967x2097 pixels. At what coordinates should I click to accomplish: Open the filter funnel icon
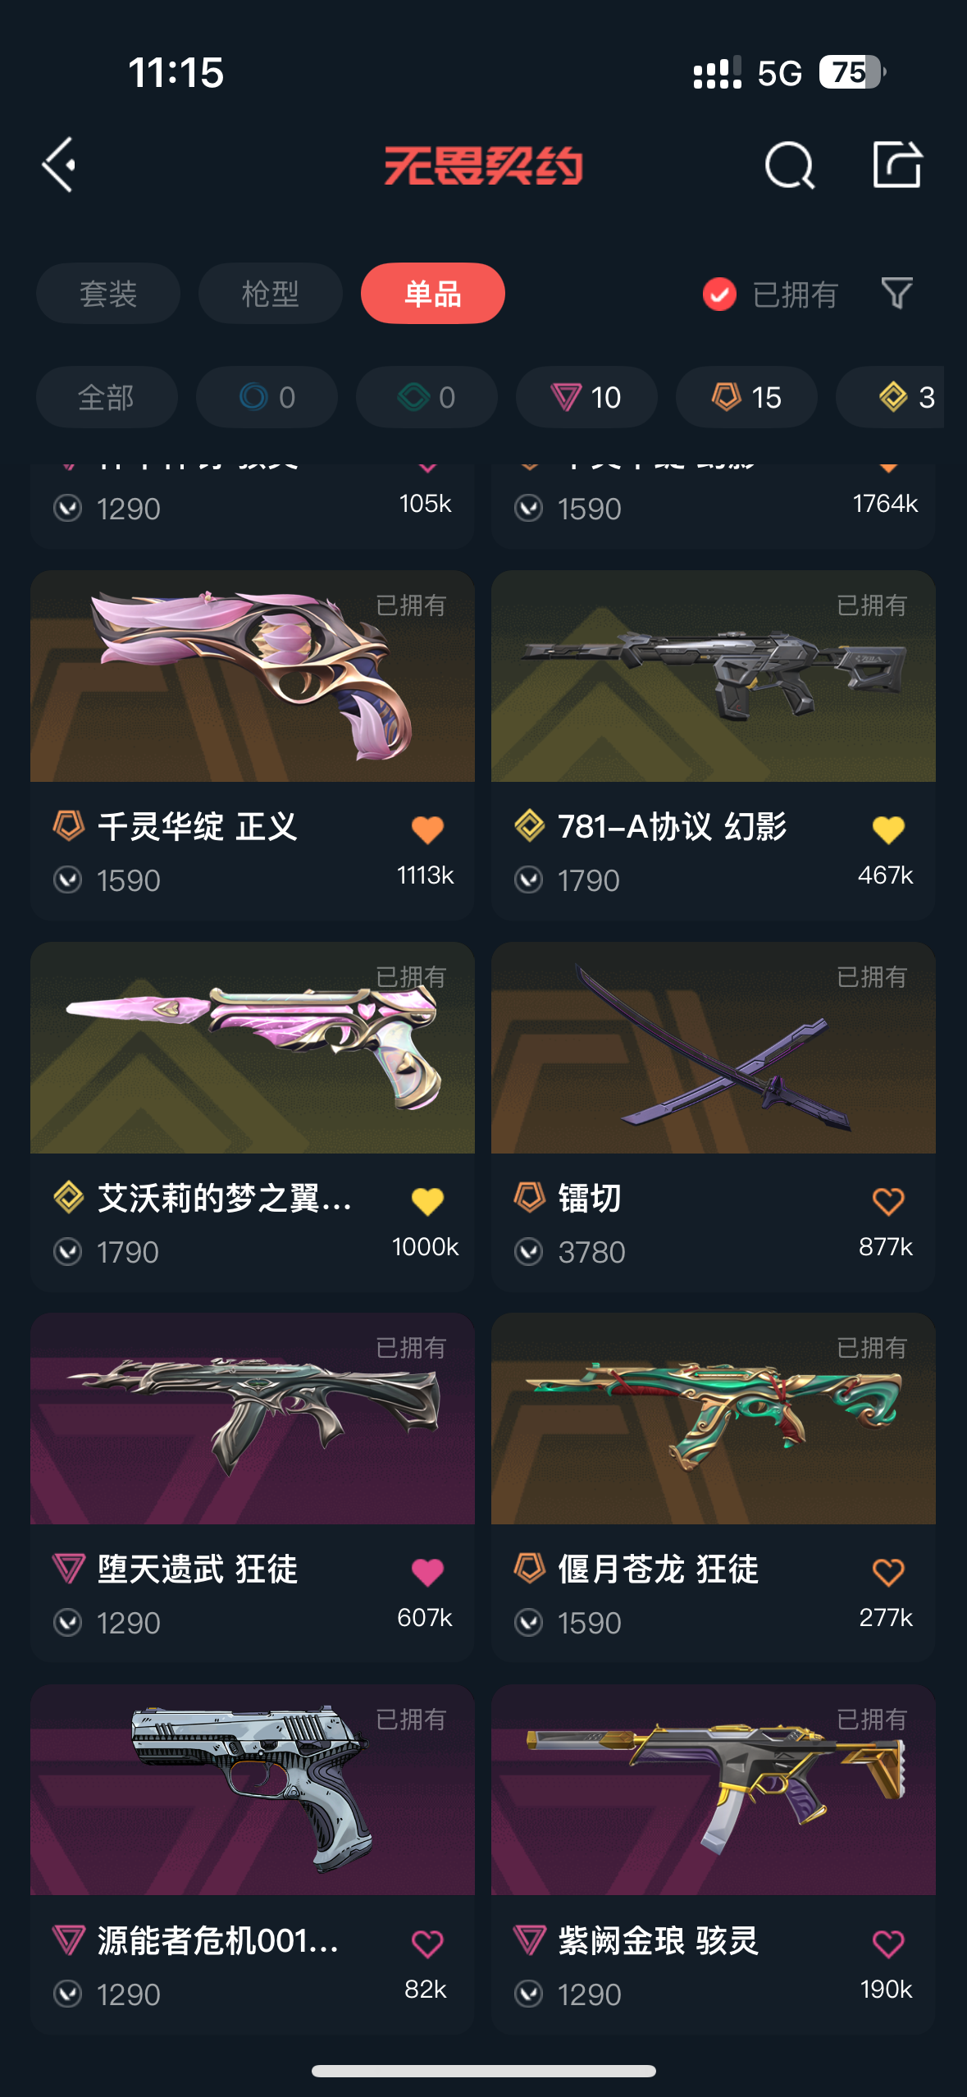(896, 293)
